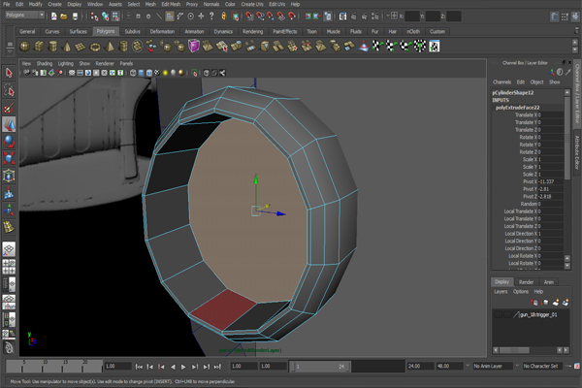
Task: Open the Rendering shelf tab
Action: pos(253,32)
